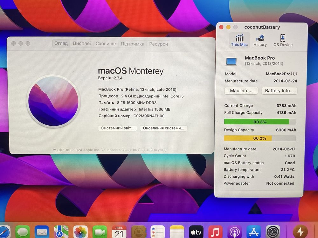Click the MacBook Pro laptop icon
318x238 pixels.
click(232, 61)
